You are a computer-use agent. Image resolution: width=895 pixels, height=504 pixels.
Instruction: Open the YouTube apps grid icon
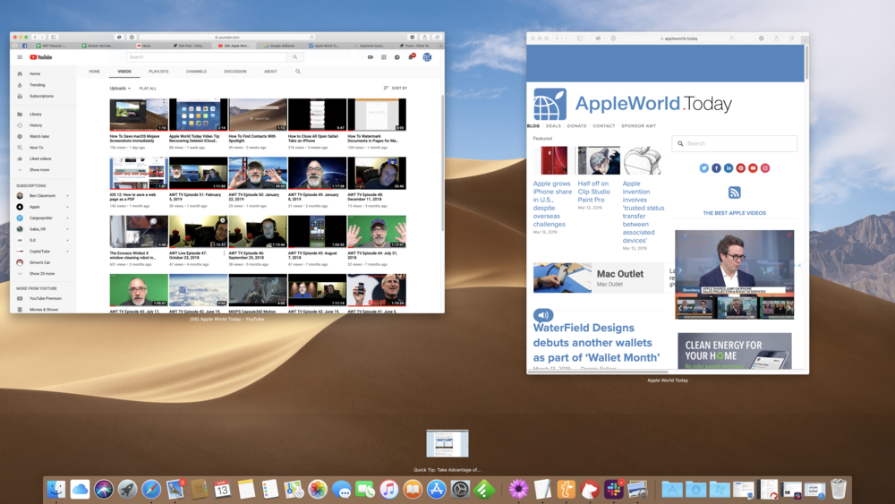coord(384,57)
